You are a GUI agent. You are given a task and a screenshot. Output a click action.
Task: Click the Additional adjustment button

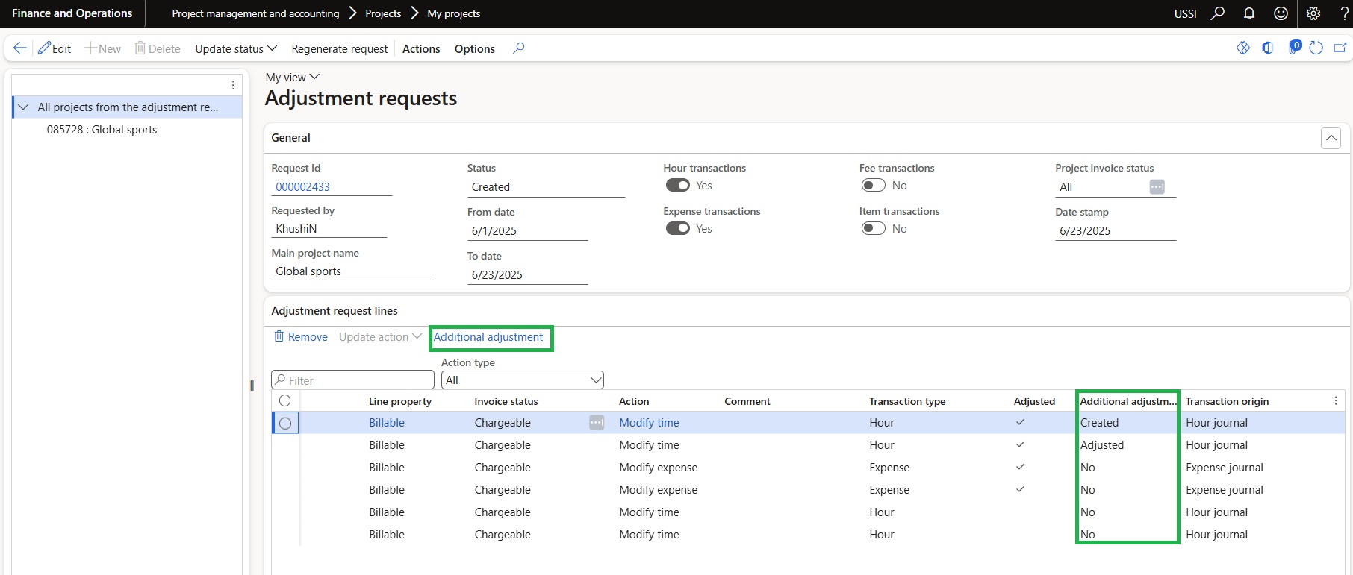point(488,337)
